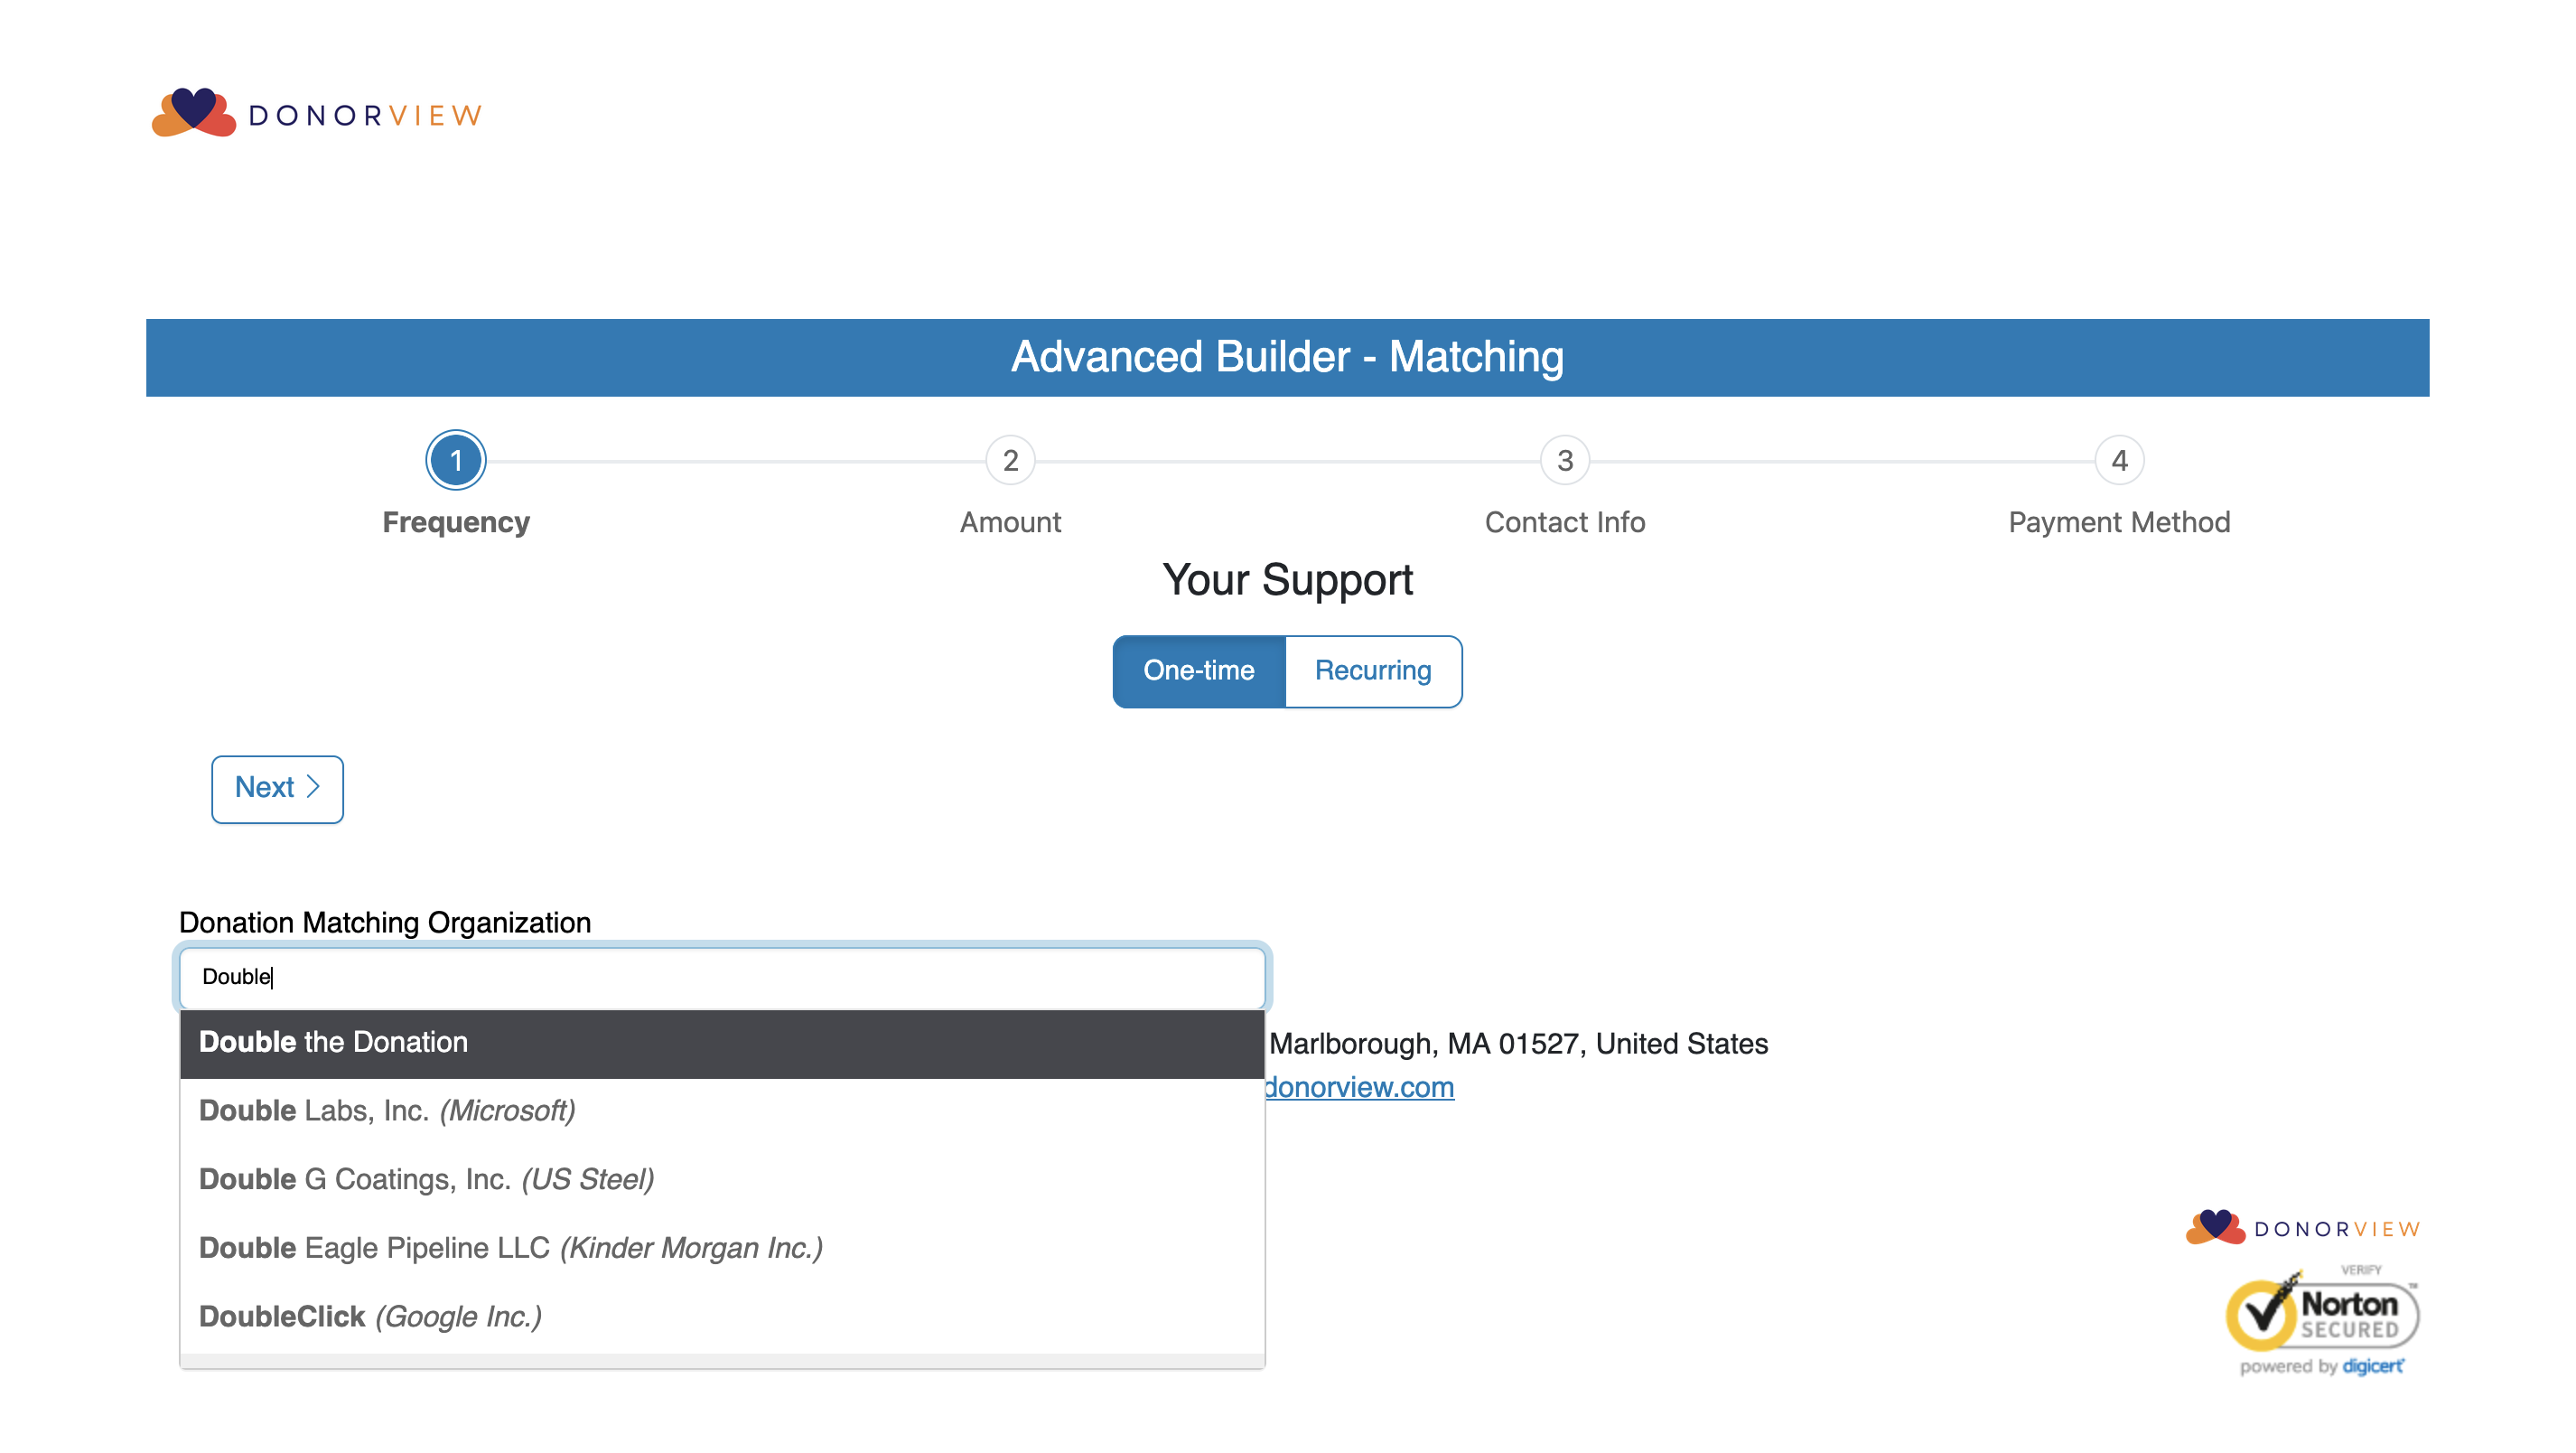
Task: Open the donorview.com link
Action: click(1358, 1087)
